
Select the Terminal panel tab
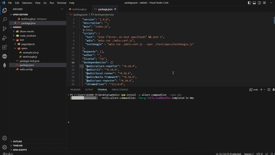pos(102,90)
